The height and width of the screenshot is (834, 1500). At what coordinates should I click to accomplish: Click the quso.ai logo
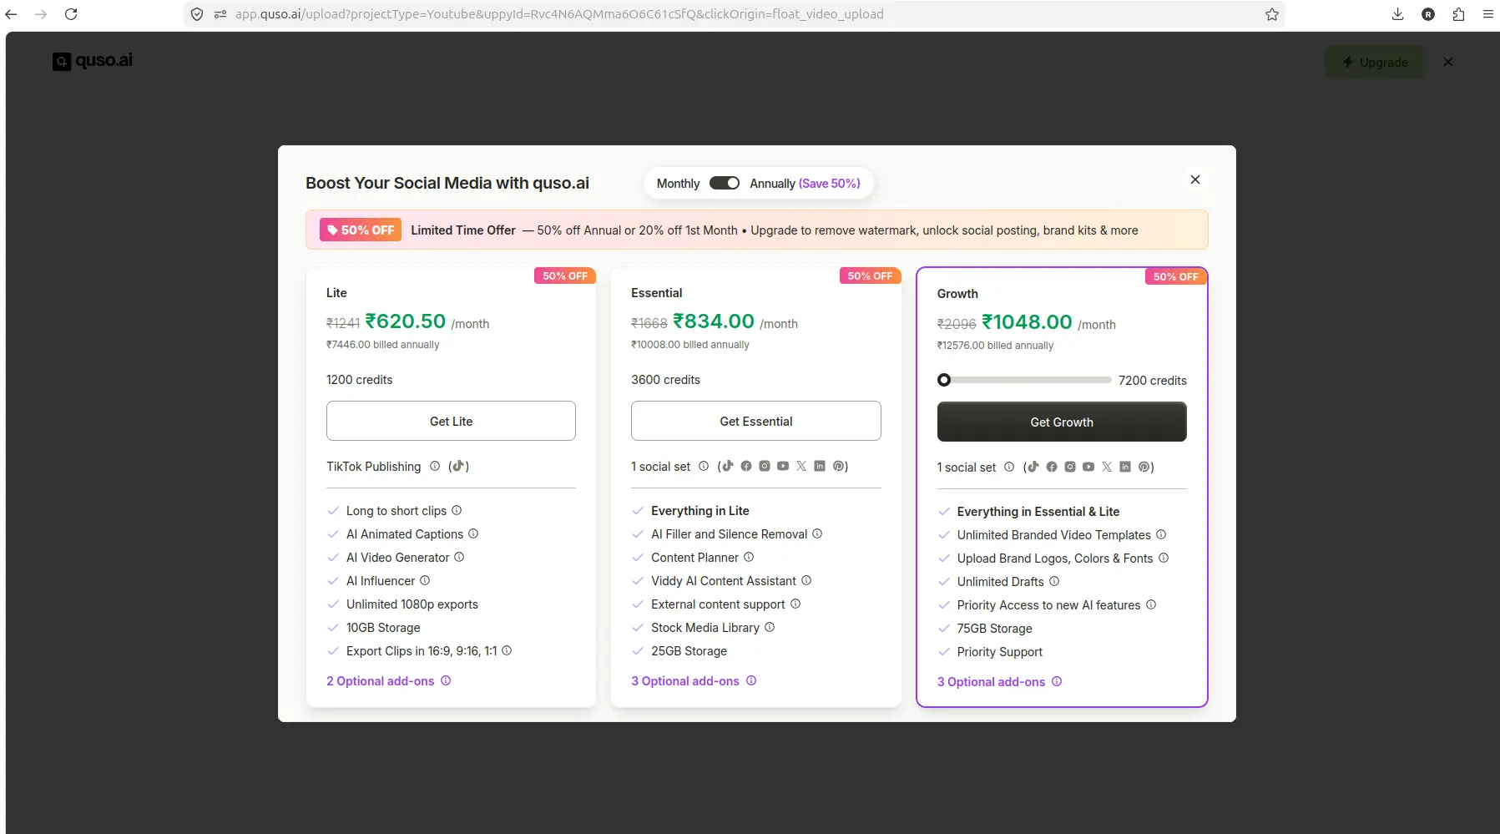[x=93, y=61]
